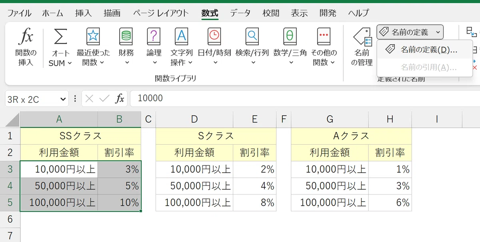Image resolution: width=480 pixels, height=242 pixels.
Task: Select the SSクラス title cell
Action: coord(80,136)
